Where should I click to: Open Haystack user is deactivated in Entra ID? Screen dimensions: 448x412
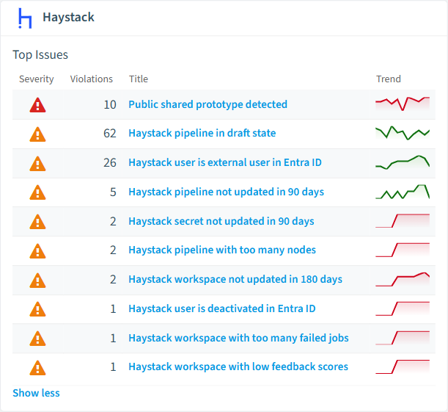pos(221,308)
